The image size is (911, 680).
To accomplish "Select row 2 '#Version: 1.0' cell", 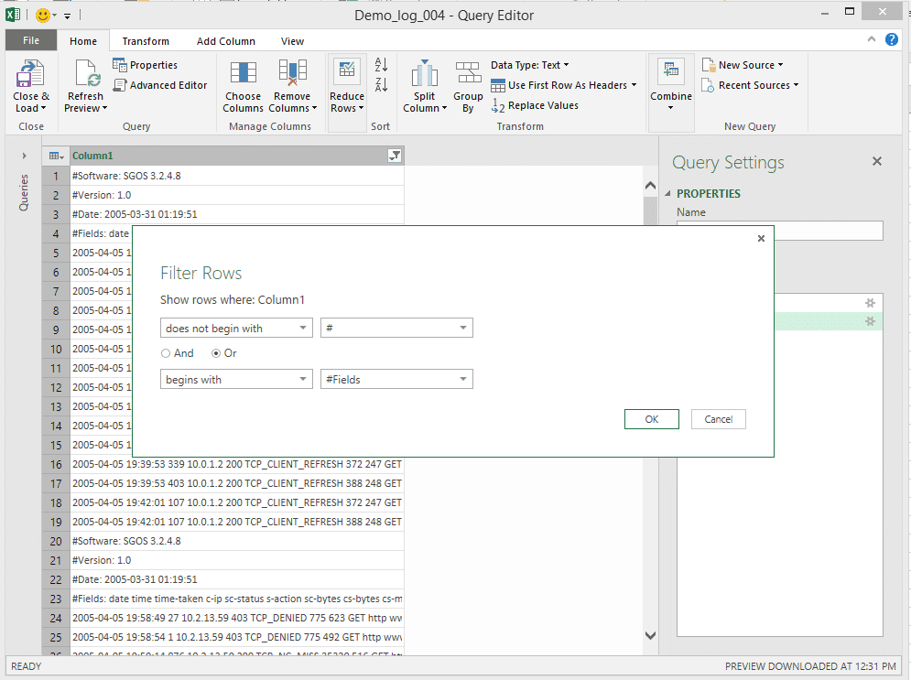I will (x=237, y=195).
